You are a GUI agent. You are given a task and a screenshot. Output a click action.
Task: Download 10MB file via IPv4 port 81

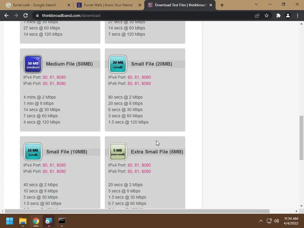[x=52, y=165]
